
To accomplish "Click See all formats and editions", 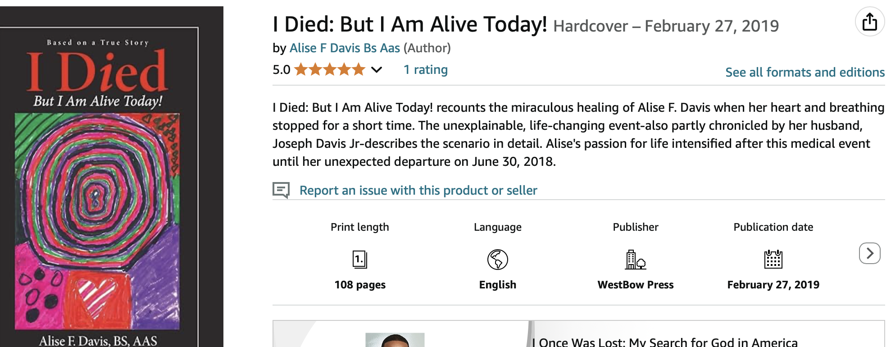I will pyautogui.click(x=805, y=73).
